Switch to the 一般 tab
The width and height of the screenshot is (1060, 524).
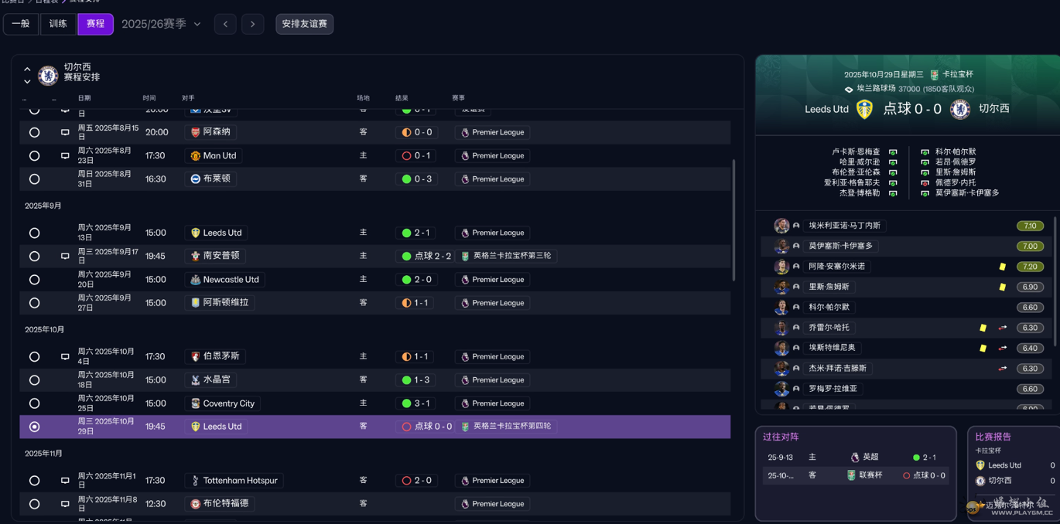(x=21, y=24)
